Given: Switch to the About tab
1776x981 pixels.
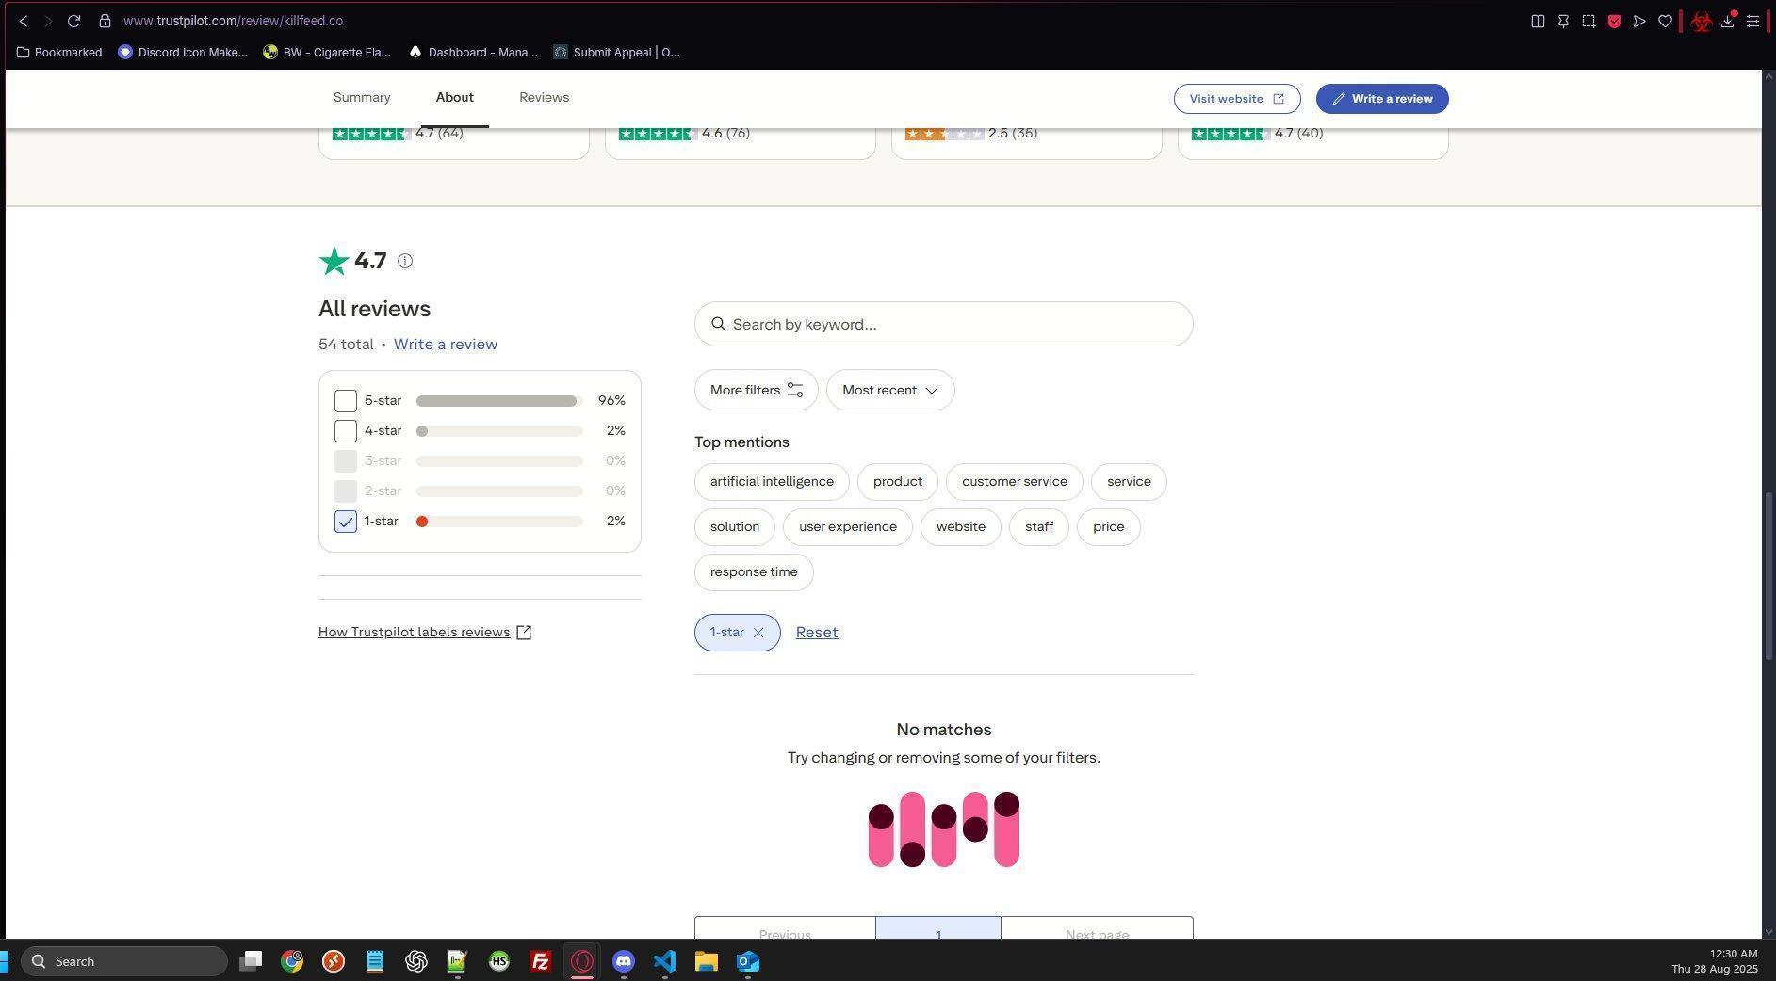Looking at the screenshot, I should click(x=454, y=98).
